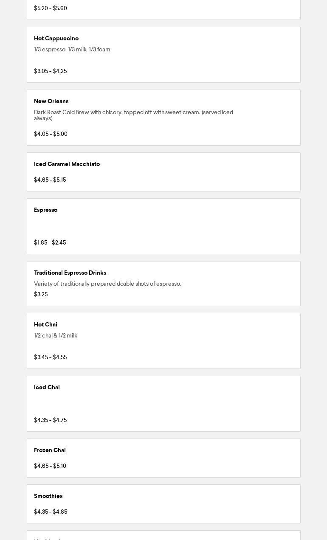Click the New Orleans price $4.05 – $5.00
327x540 pixels.
pos(51,134)
